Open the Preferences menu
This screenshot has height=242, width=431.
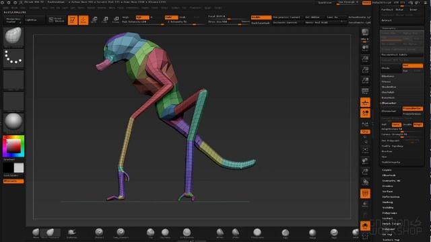[133, 8]
